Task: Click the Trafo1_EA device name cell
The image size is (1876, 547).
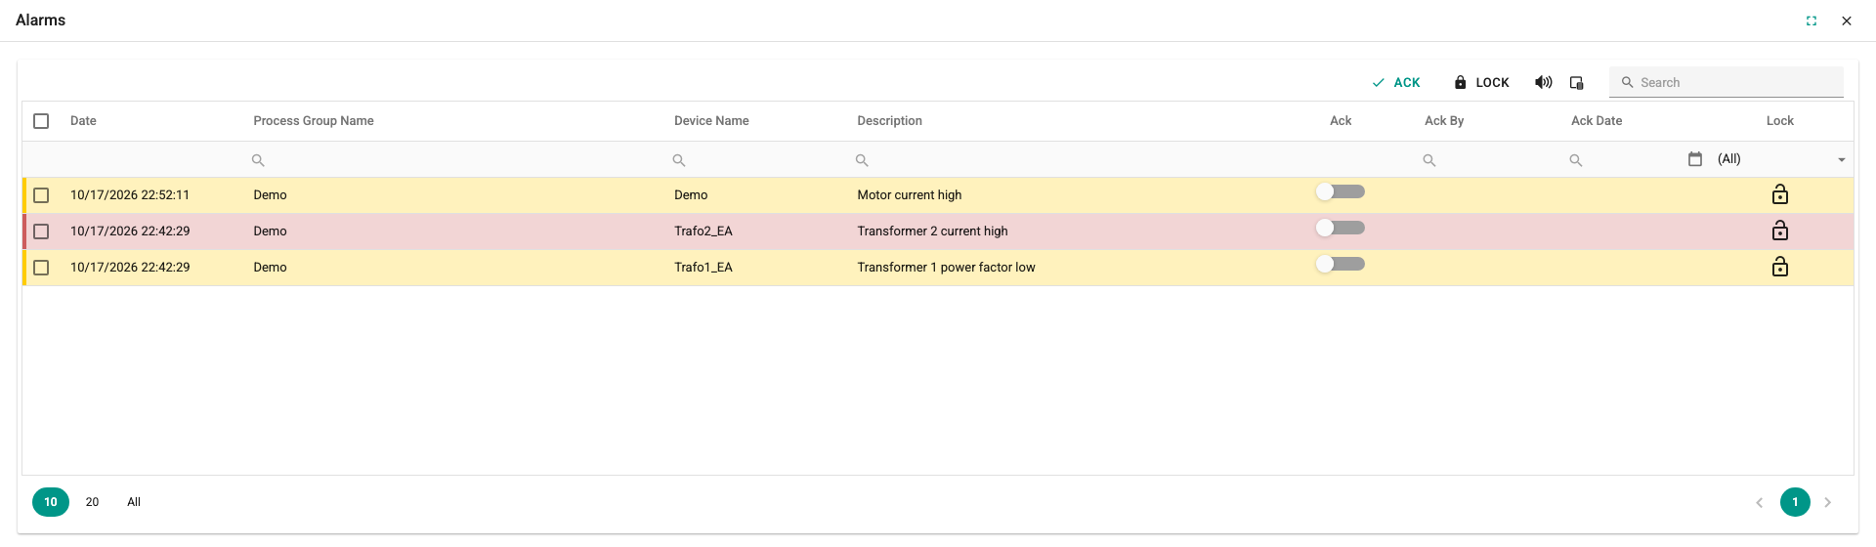Action: [703, 268]
